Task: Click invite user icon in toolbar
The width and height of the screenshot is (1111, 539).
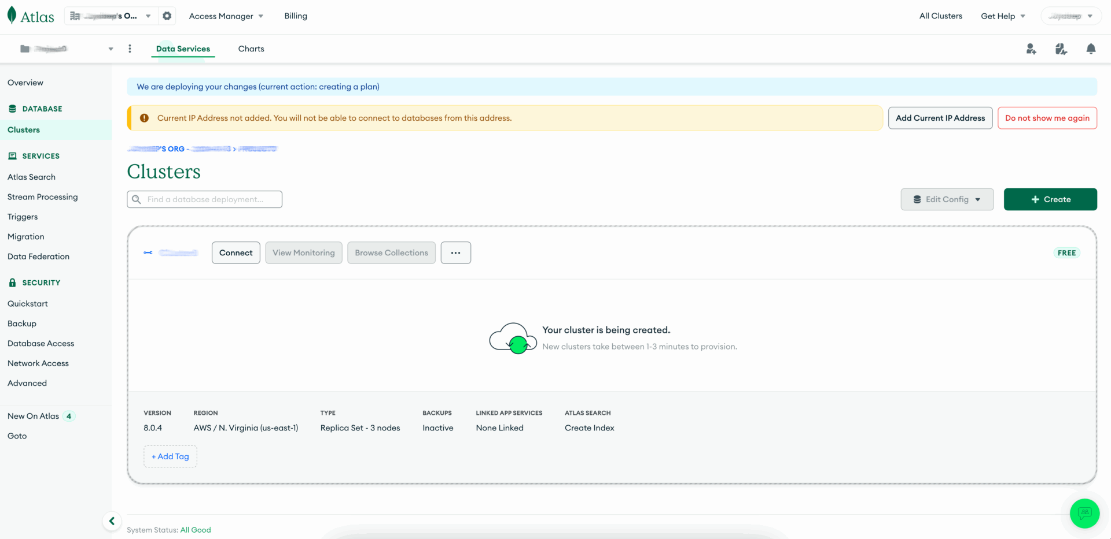Action: tap(1031, 49)
